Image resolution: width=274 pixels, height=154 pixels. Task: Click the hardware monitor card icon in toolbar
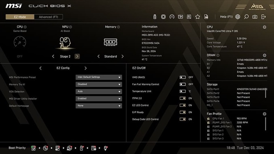[181, 17]
